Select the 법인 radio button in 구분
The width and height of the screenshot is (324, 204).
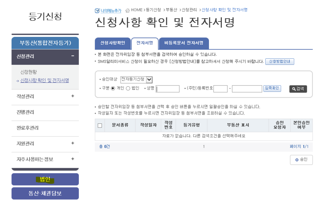pos(128,89)
